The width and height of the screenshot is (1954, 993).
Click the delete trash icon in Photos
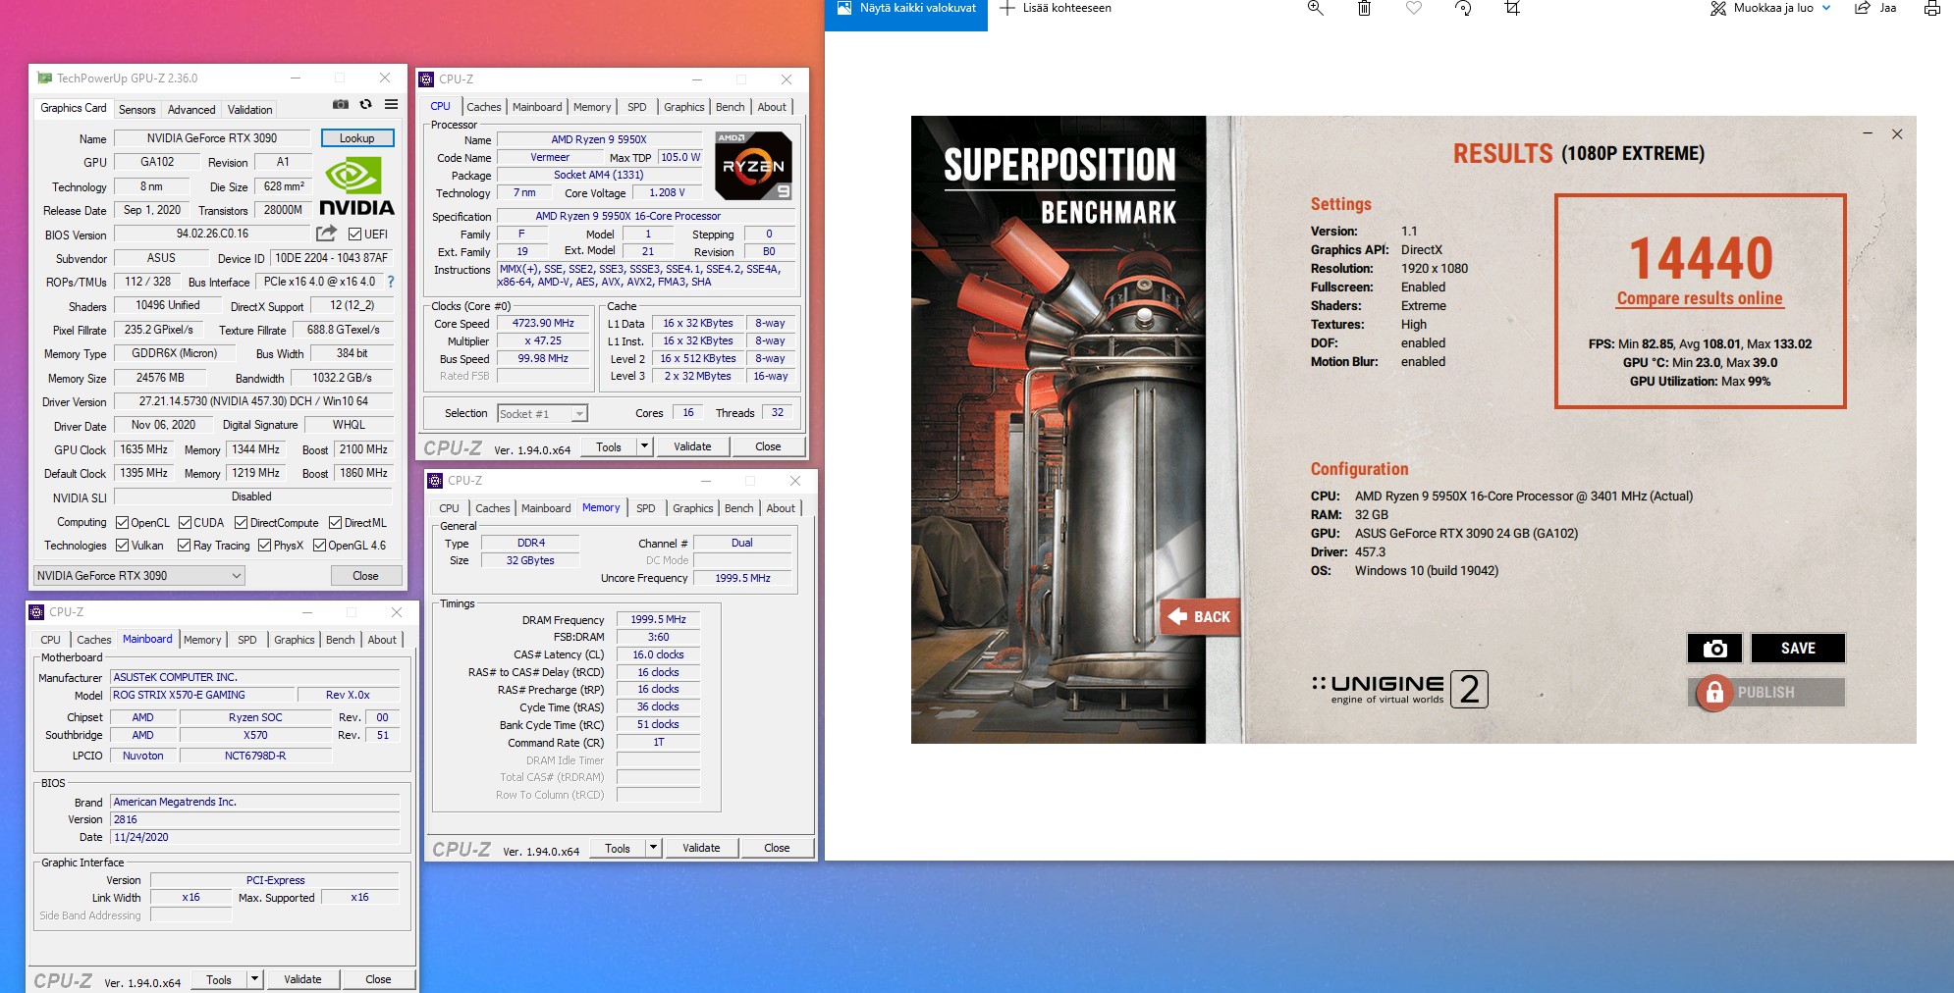click(1364, 8)
